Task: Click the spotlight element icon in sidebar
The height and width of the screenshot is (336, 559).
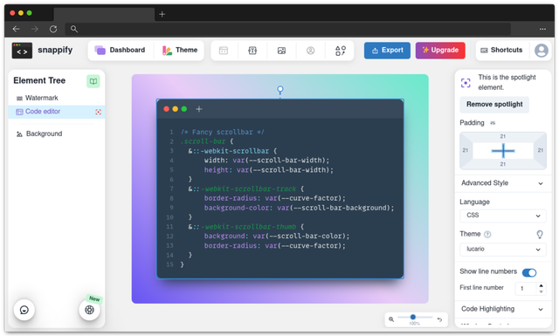Action: tap(466, 83)
